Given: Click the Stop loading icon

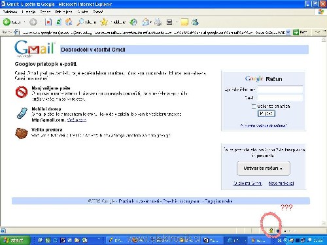Looking at the screenshot, I should coord(48,22).
